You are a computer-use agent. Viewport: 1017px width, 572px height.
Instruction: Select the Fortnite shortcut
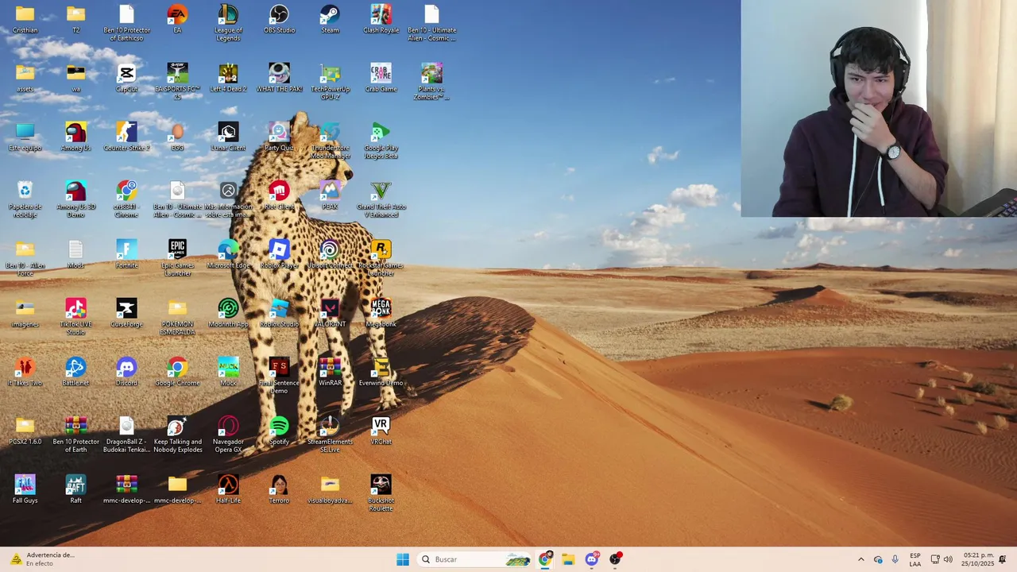pos(126,254)
